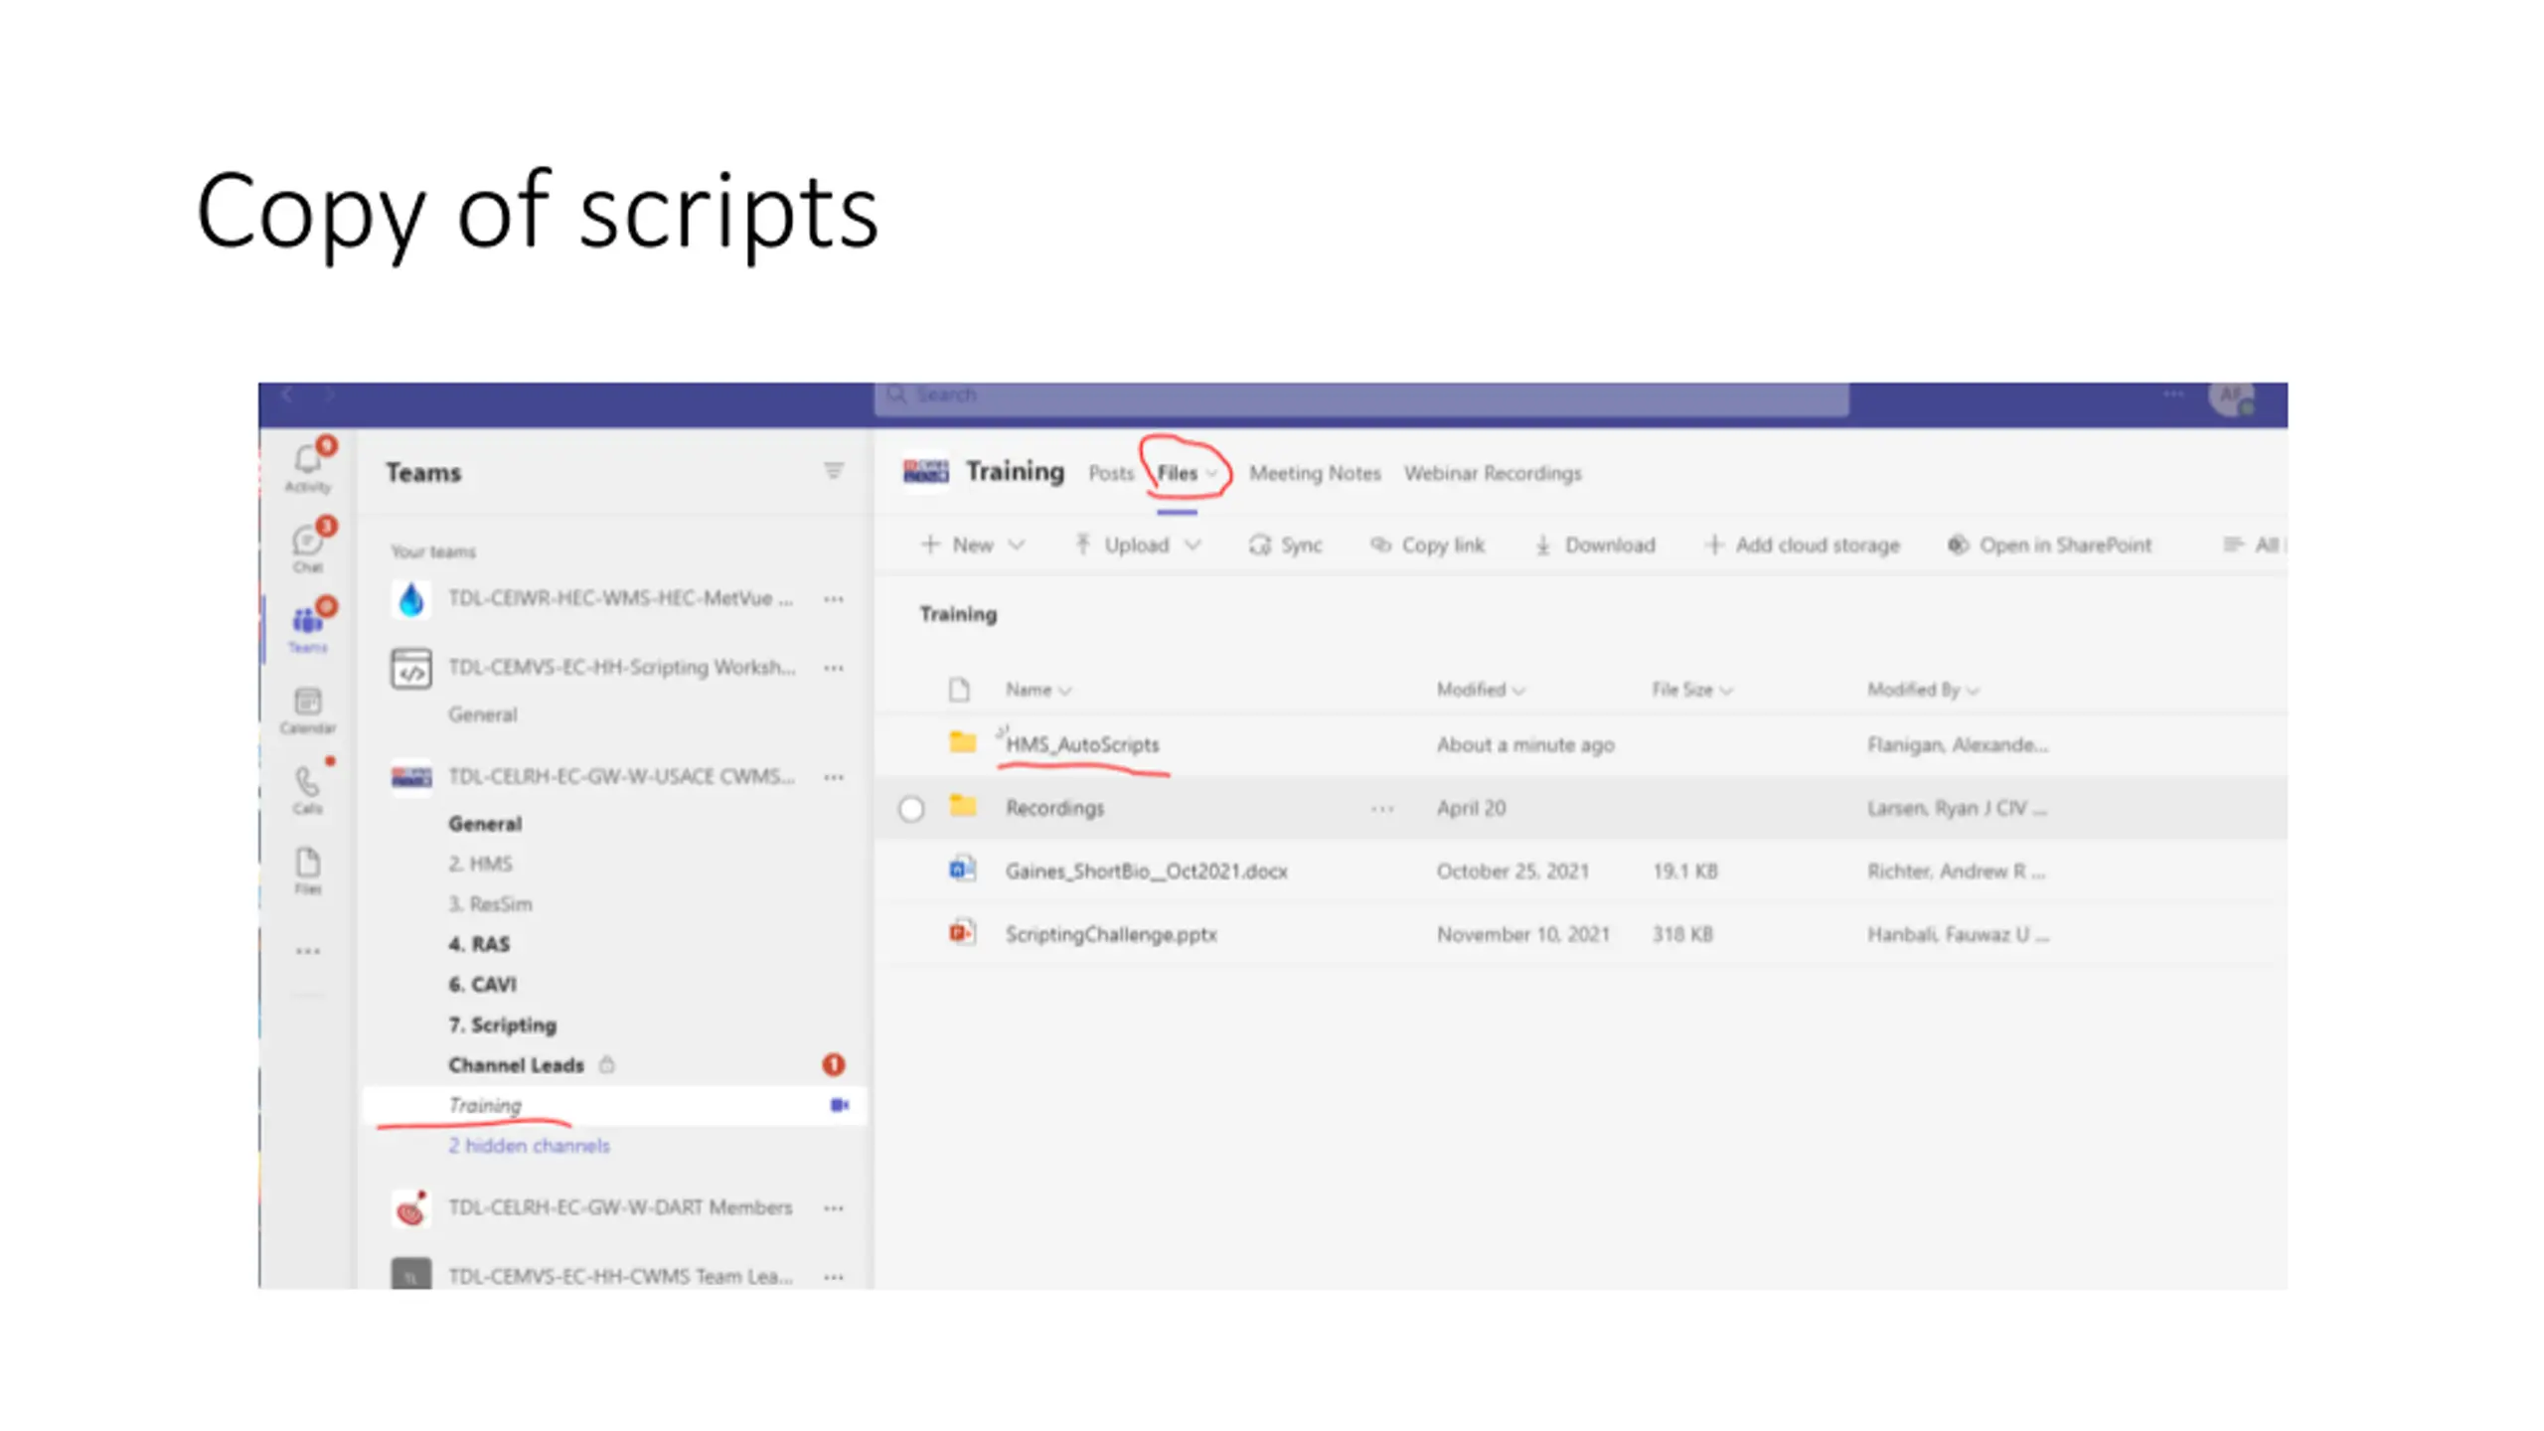Open the All documents view selector
This screenshot has height=1431, width=2544.
click(x=2254, y=545)
